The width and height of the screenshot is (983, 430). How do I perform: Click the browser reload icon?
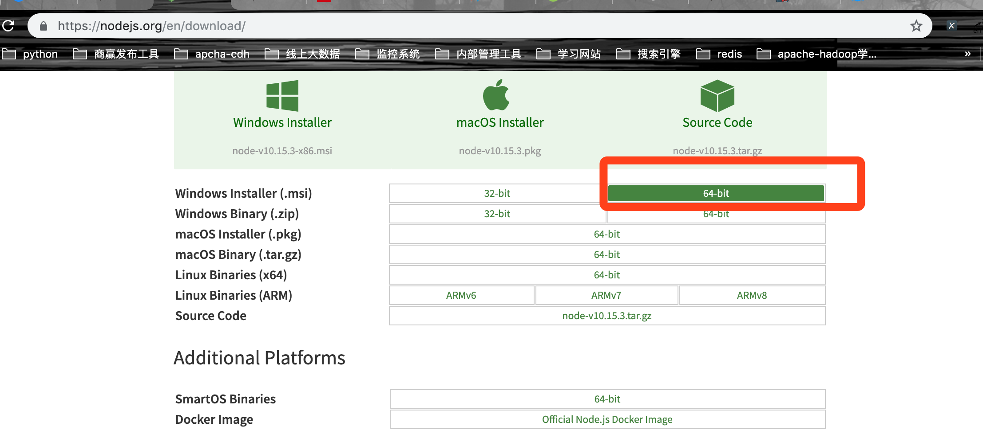click(8, 26)
